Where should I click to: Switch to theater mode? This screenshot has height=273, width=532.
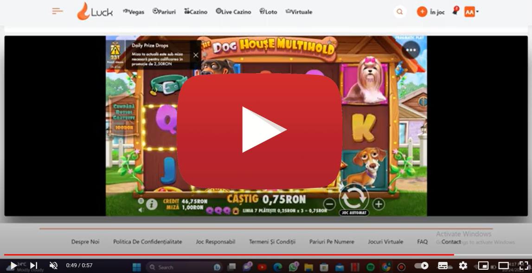504,266
